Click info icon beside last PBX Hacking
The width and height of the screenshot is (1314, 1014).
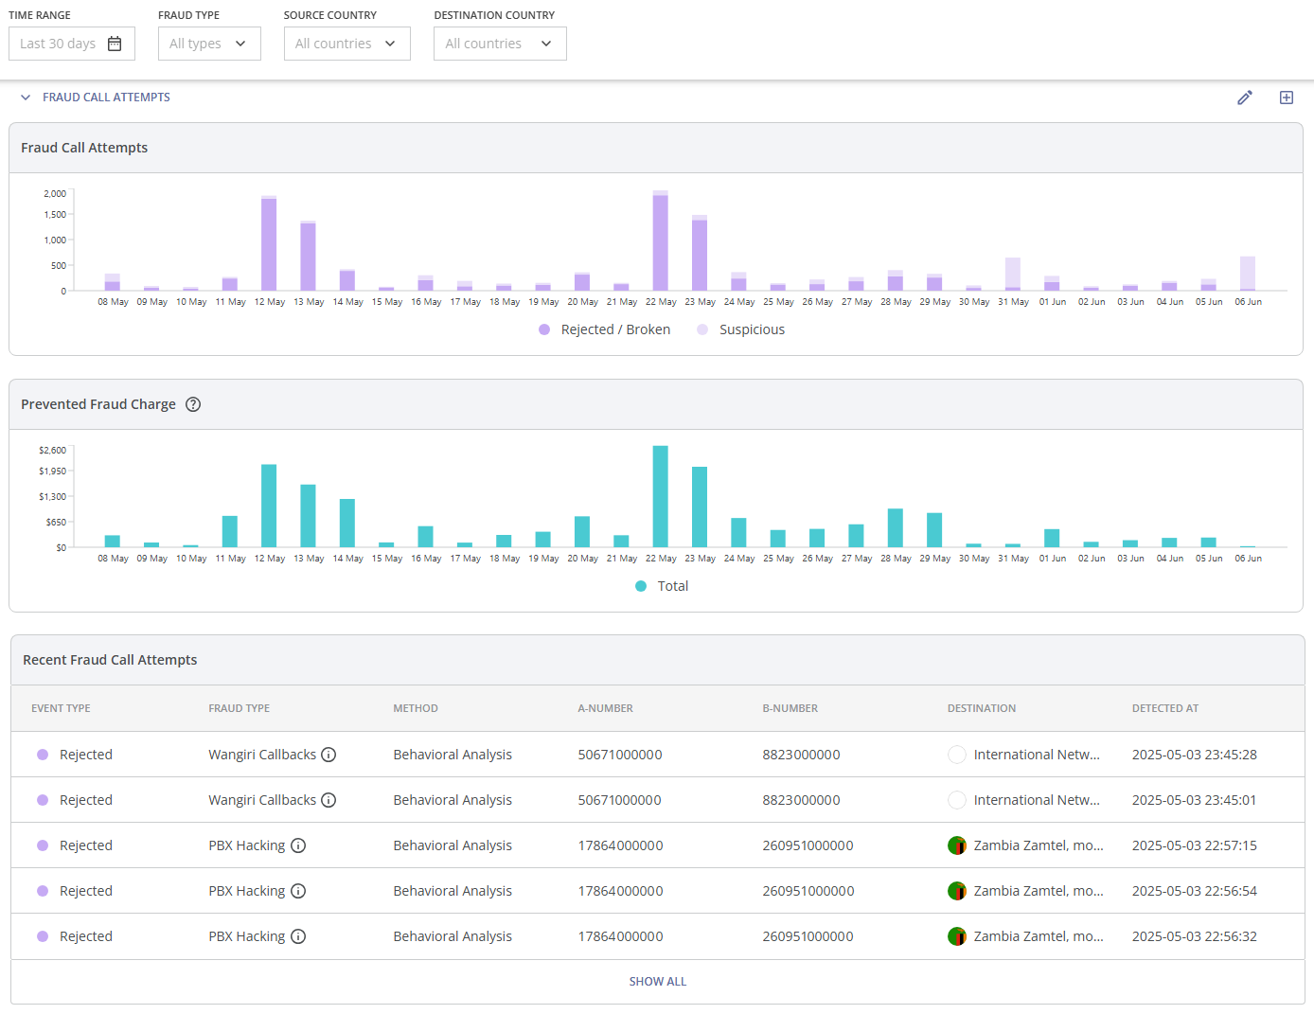298,936
